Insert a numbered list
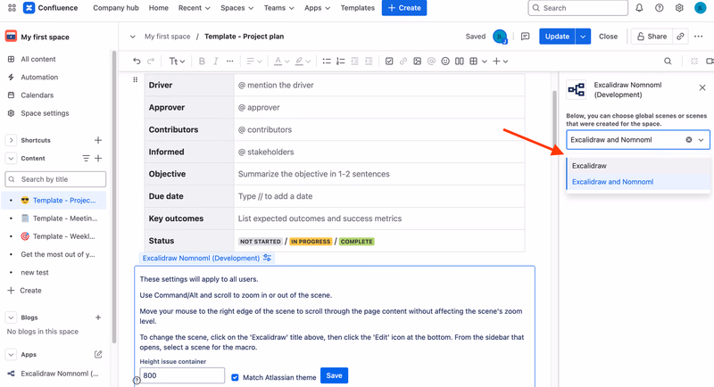This screenshot has height=387, width=714. point(340,61)
